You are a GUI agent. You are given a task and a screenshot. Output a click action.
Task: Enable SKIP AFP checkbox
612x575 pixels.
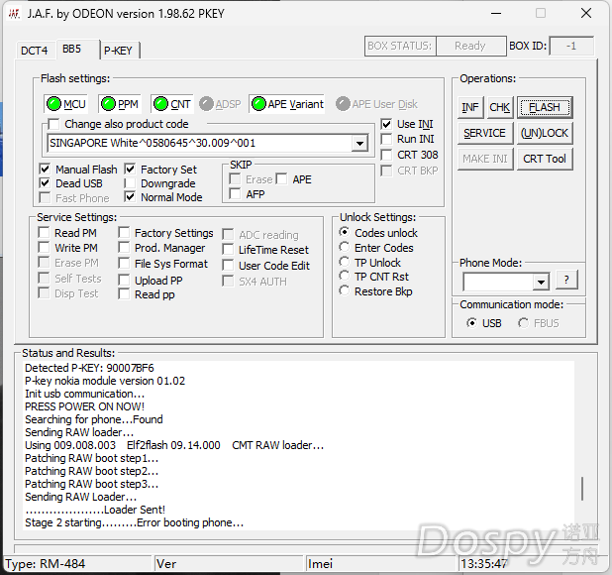tap(235, 193)
